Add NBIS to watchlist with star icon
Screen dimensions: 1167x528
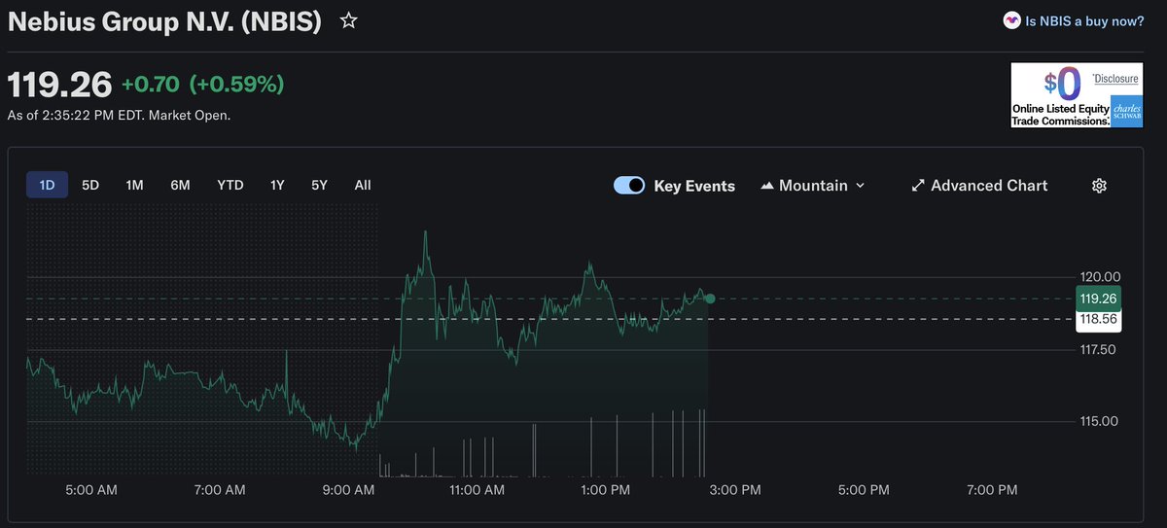click(348, 20)
